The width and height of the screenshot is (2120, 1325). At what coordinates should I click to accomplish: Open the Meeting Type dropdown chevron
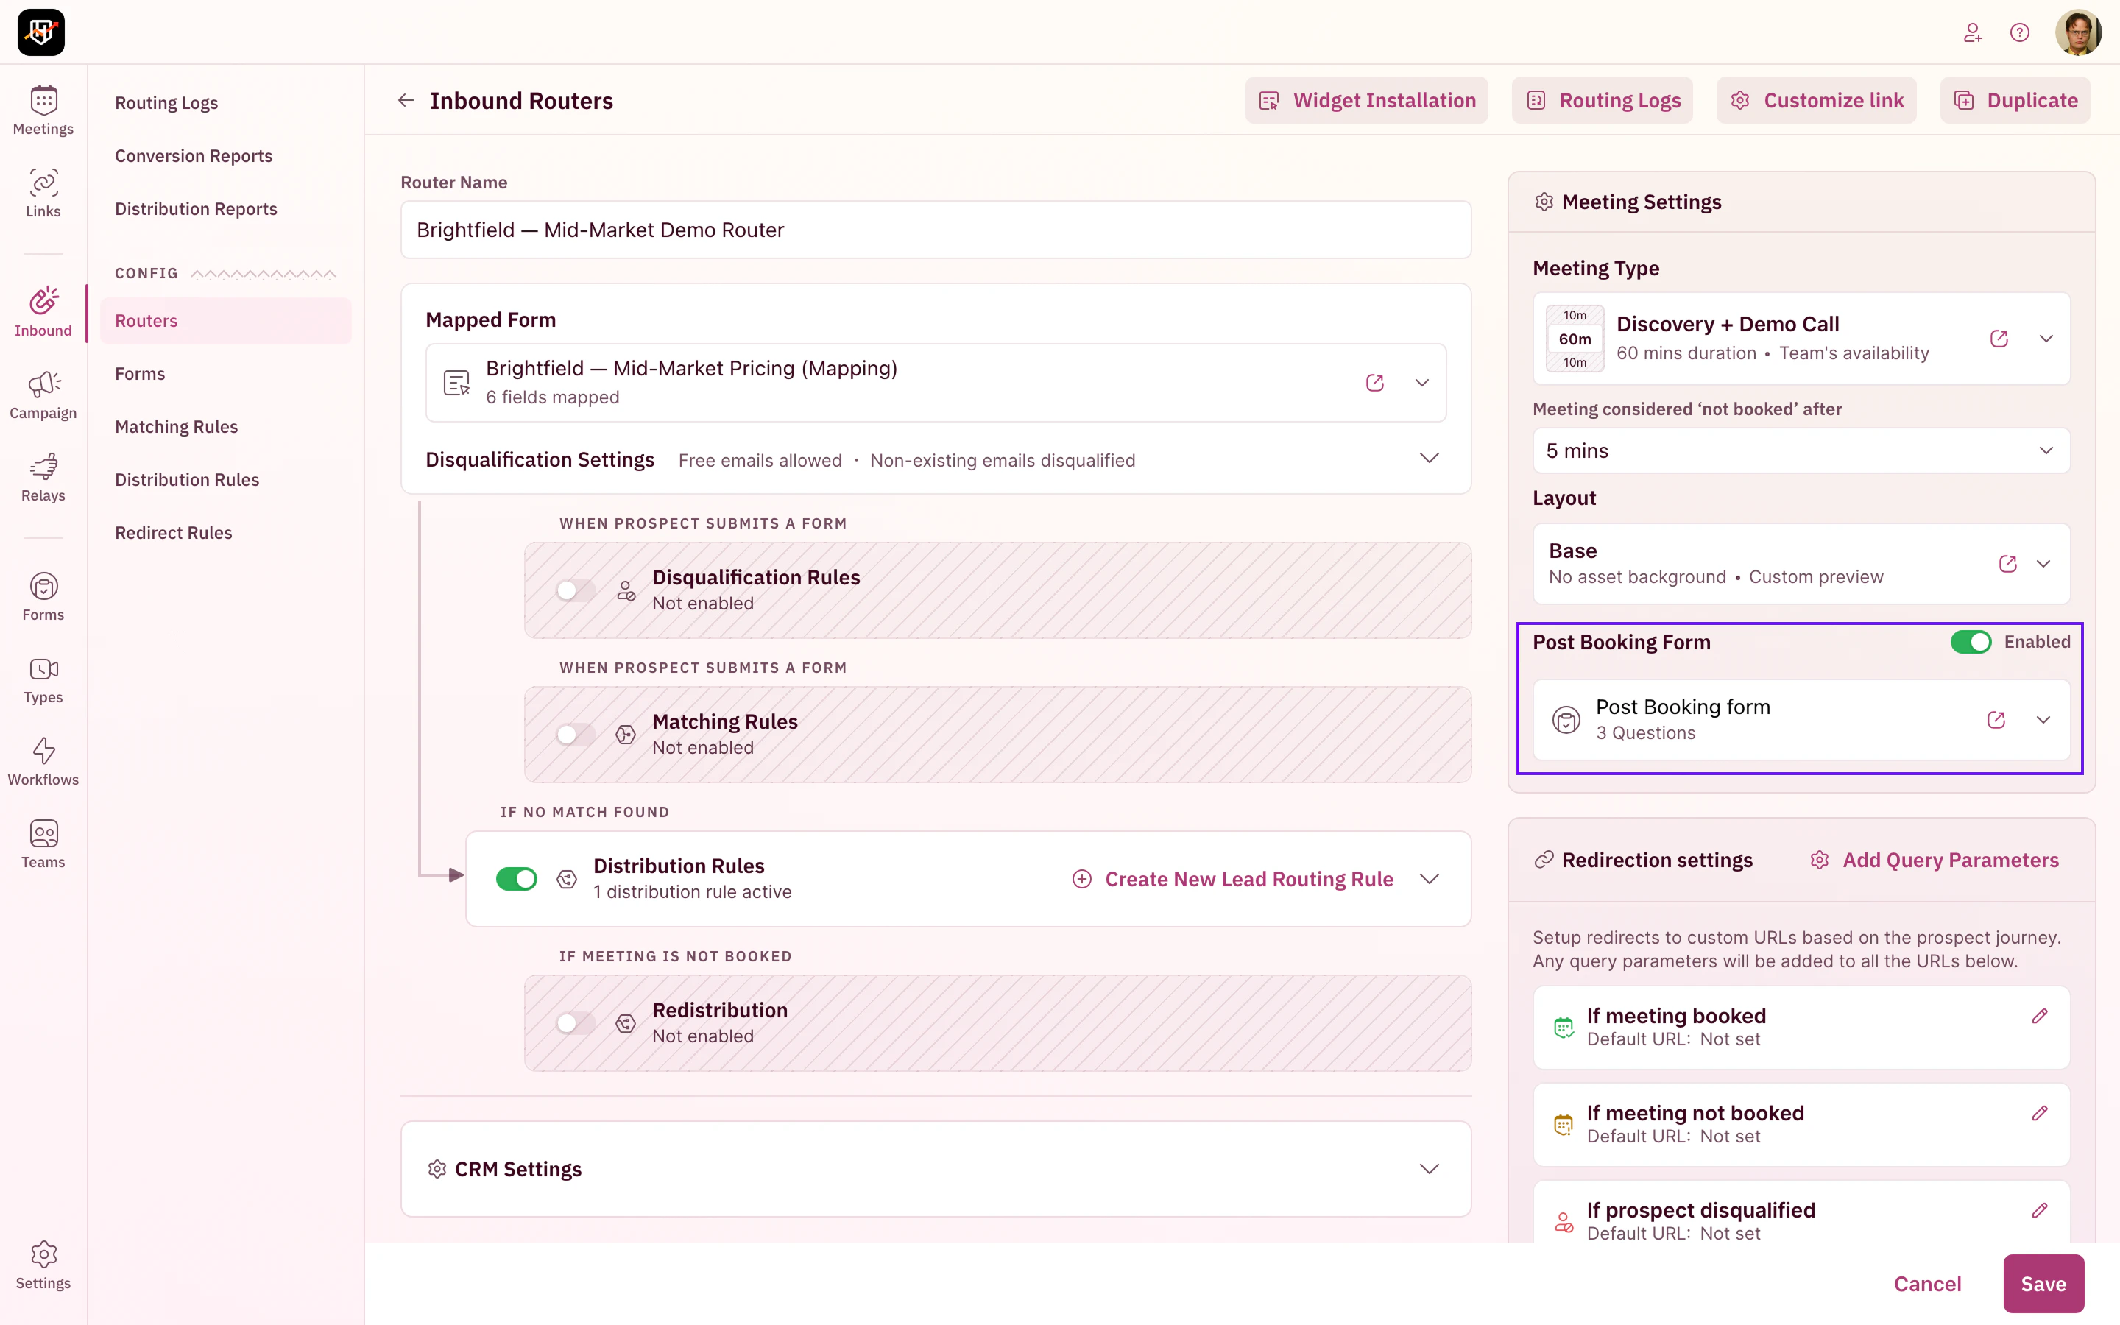tap(2046, 339)
